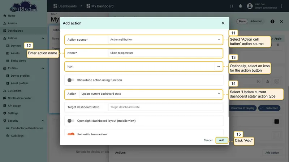
Task: Open the help question mark icon
Action: point(272,22)
